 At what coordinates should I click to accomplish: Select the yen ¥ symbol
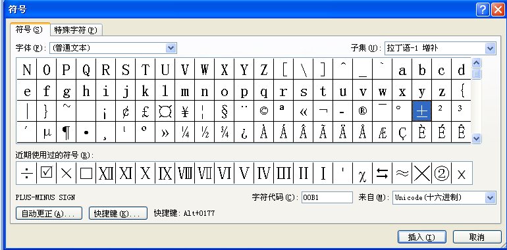pyautogui.click(x=185, y=111)
